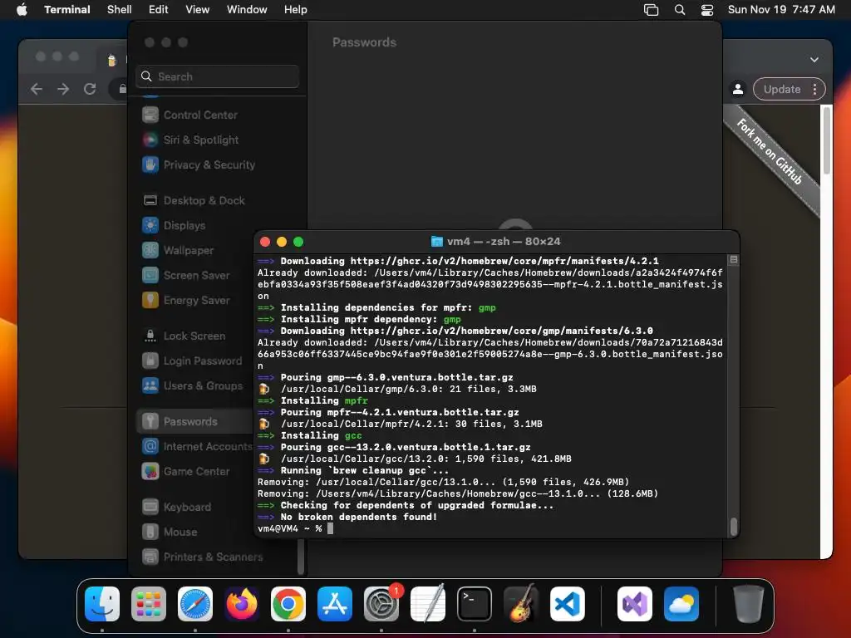Click the terminal title vm4 — -zsh — 80×24
Screen dimensions: 851x638
[503, 242]
